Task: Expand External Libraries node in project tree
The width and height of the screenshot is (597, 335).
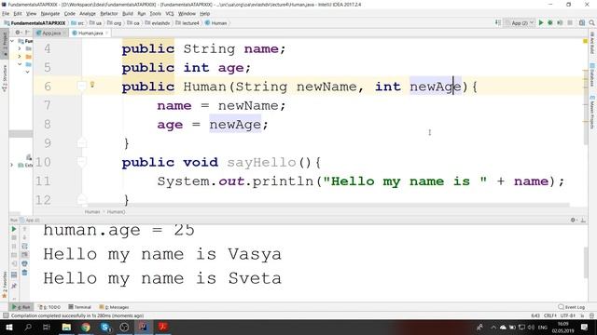Action: click(x=12, y=165)
